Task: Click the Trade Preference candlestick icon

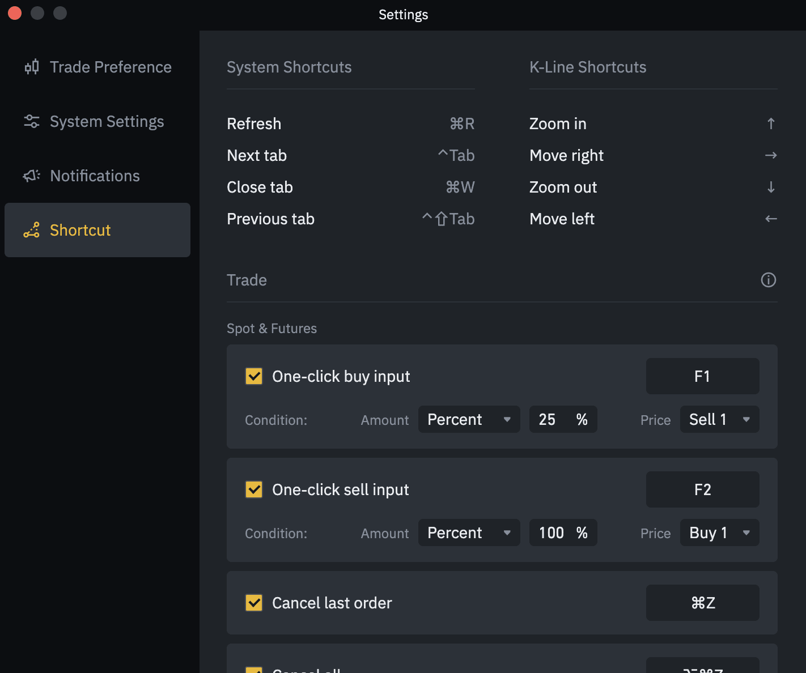Action: [32, 67]
